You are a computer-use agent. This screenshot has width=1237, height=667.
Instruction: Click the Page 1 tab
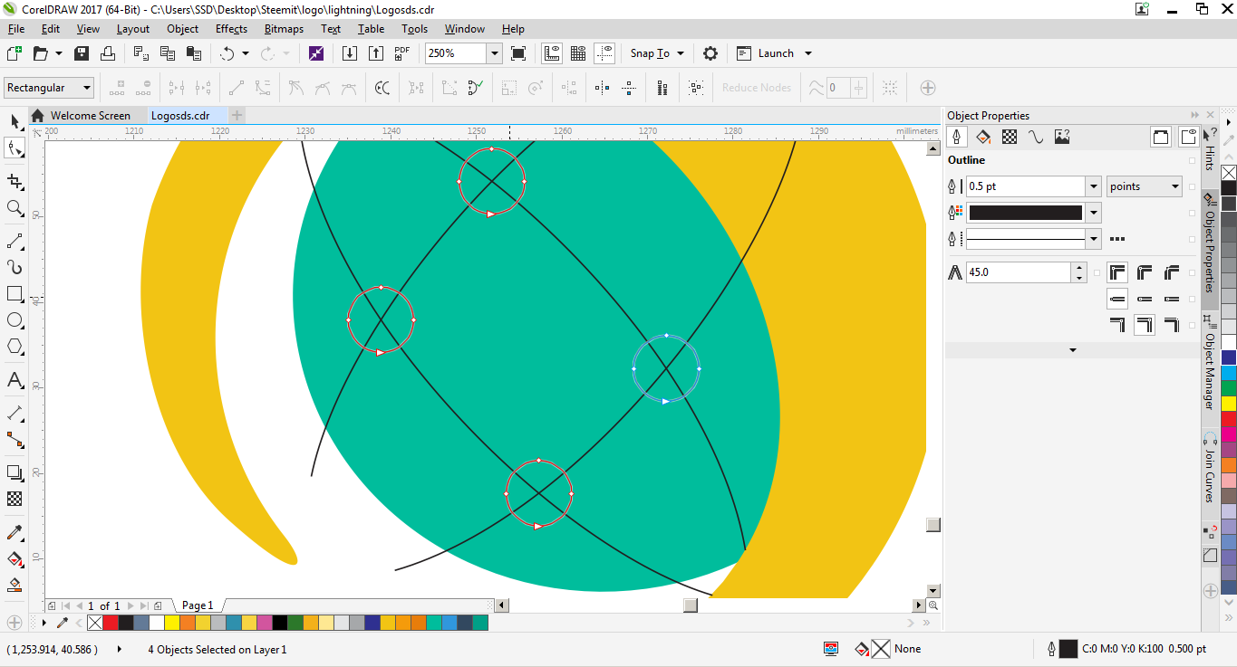(x=198, y=605)
